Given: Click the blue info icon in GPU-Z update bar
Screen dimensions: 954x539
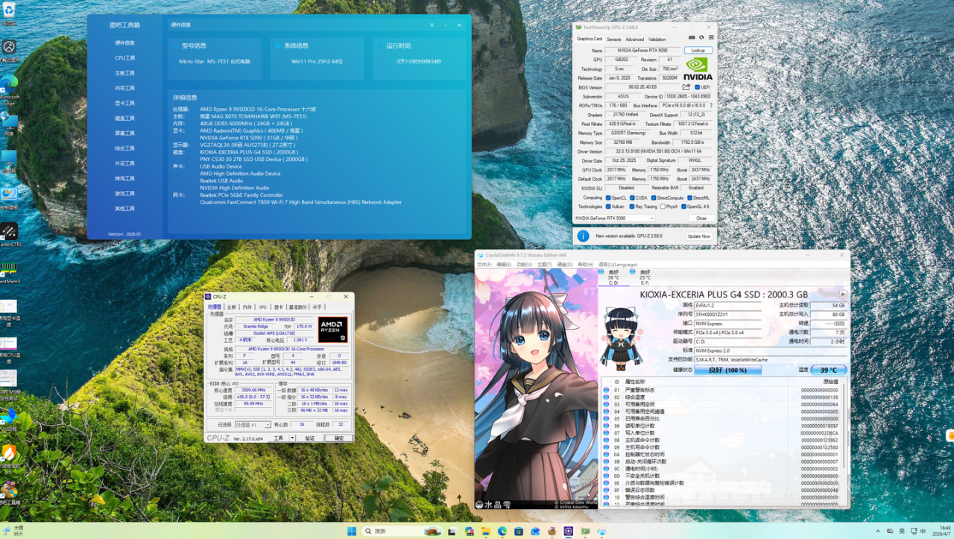Looking at the screenshot, I should coord(583,236).
